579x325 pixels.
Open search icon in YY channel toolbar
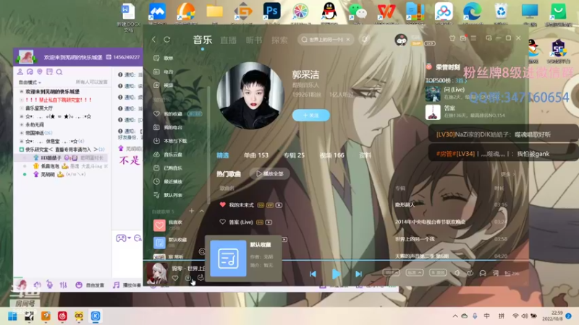coord(59,71)
